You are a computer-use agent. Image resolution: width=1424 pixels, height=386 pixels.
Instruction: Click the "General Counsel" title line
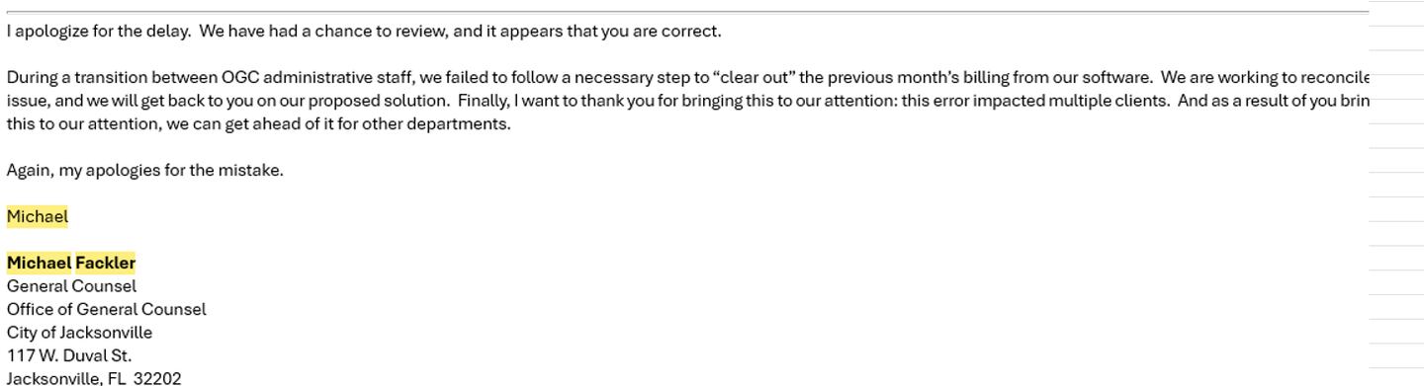(71, 286)
